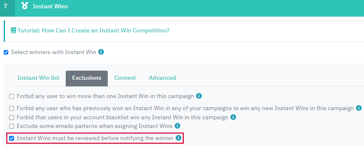
Task: Open info icon for reviewed before notifying winner
Action: [178, 138]
